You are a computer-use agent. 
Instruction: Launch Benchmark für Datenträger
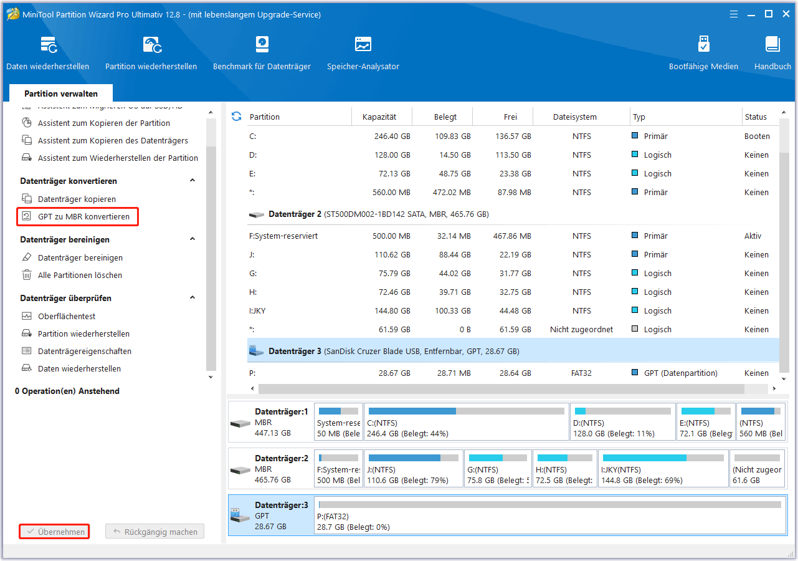(262, 53)
